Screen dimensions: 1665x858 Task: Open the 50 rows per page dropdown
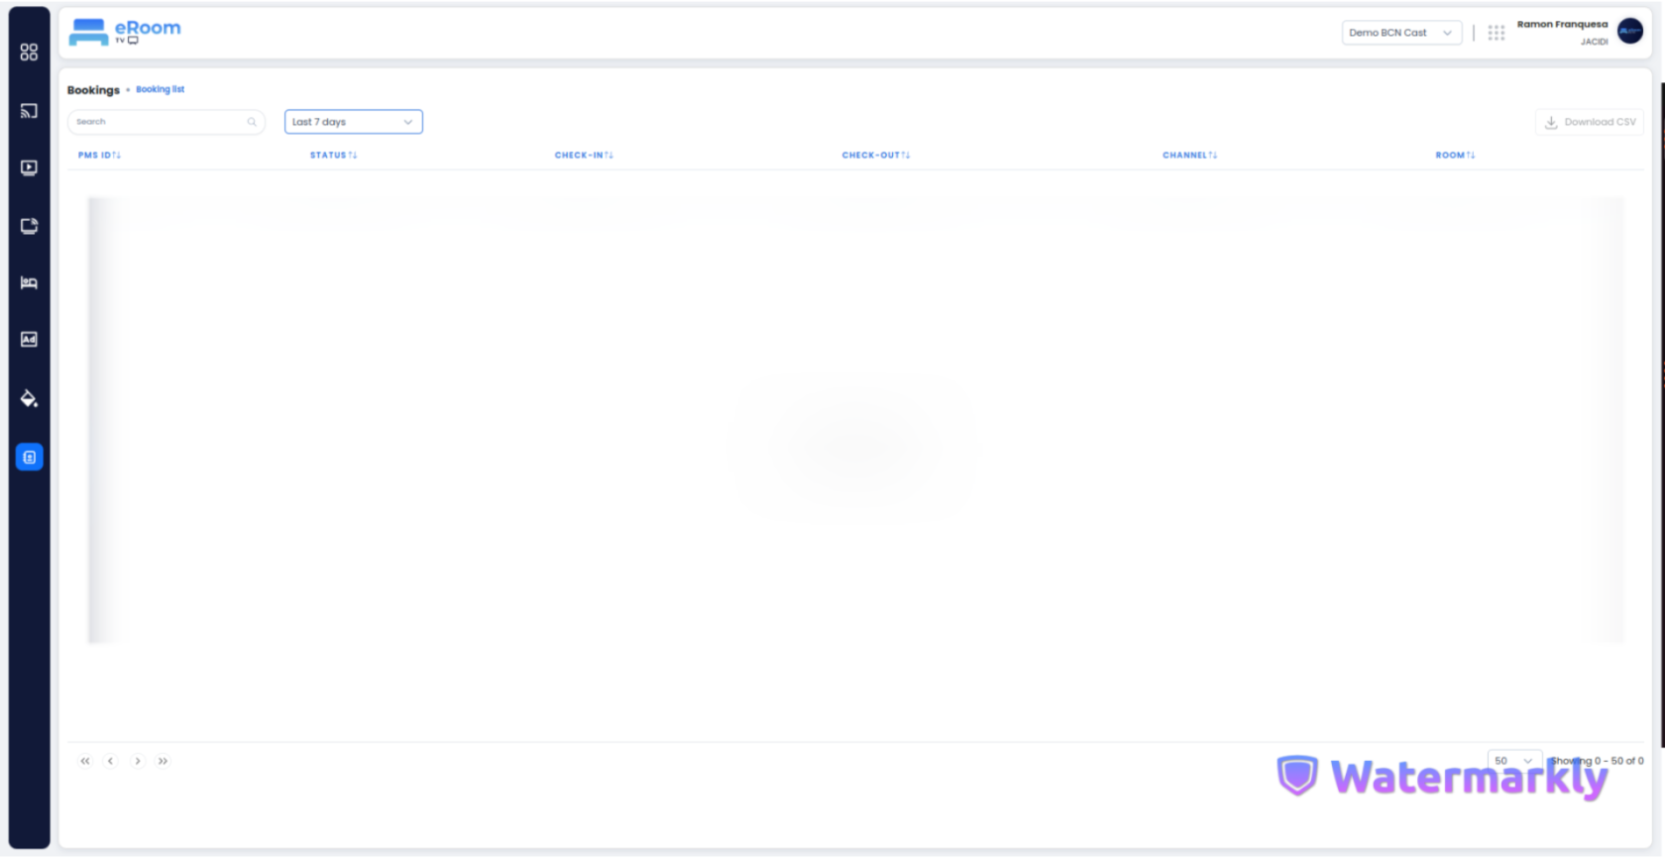pyautogui.click(x=1514, y=761)
